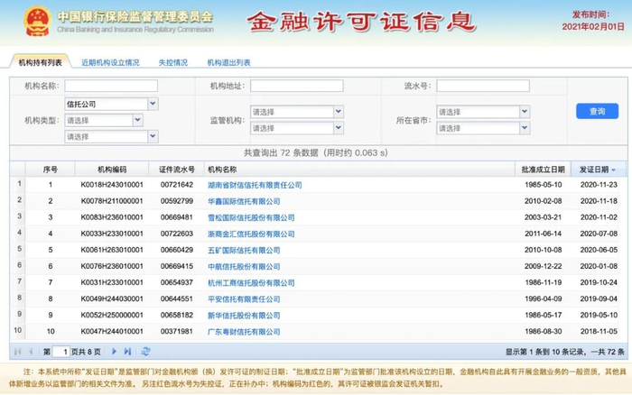
Task: Open second 机构类型 请选择 dropdown
Action: [138, 120]
